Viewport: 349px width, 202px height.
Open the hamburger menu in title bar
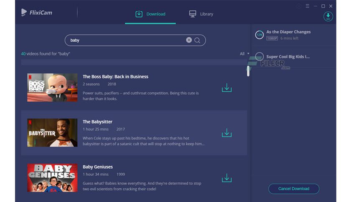click(308, 6)
